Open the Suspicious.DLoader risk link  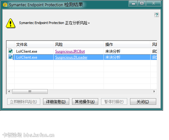pyautogui.click(x=71, y=57)
